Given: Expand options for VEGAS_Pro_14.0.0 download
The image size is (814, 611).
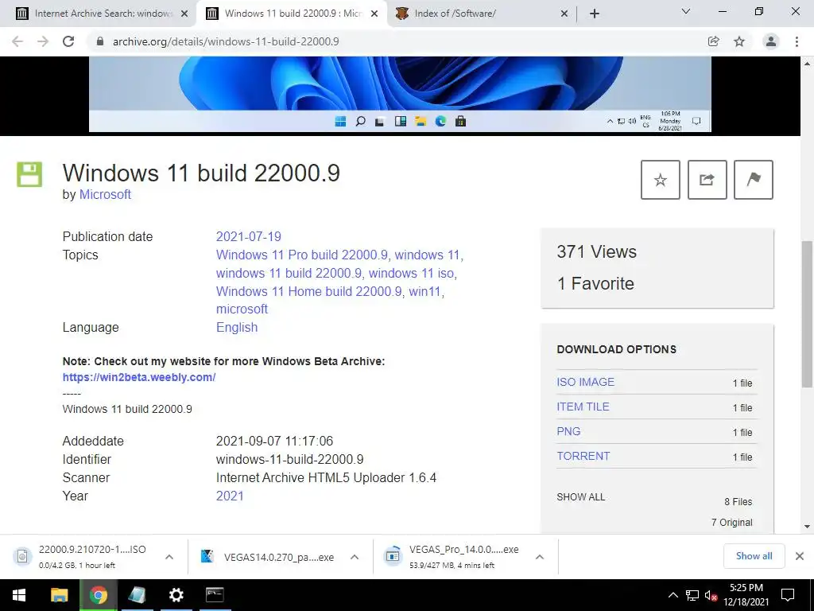Looking at the screenshot, I should coord(540,557).
